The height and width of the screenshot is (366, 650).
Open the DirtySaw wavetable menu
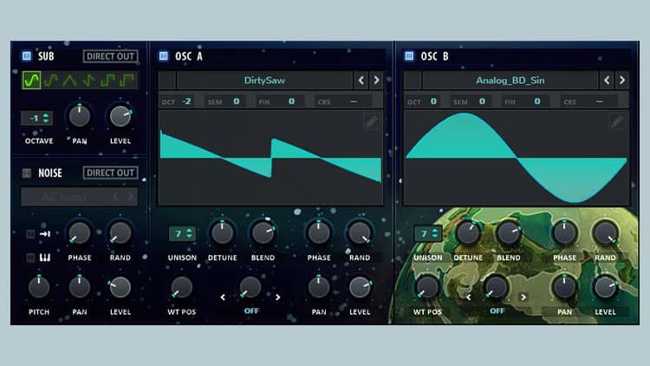(264, 80)
